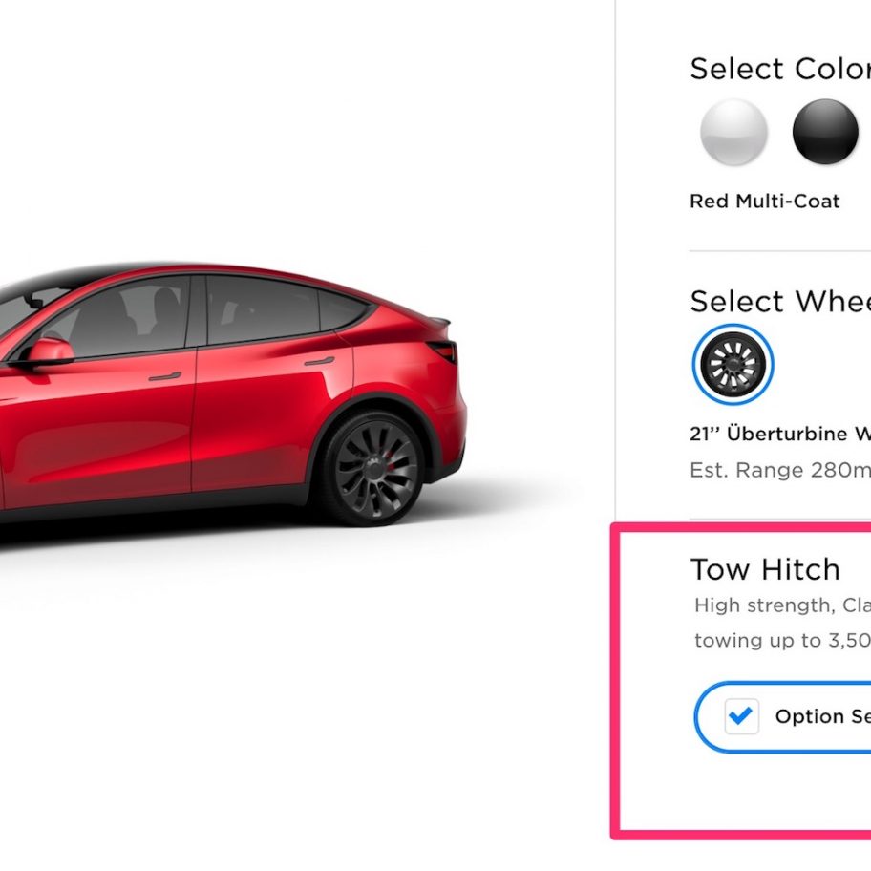
Task: Click the Option Selected pill button
Action: (x=783, y=717)
